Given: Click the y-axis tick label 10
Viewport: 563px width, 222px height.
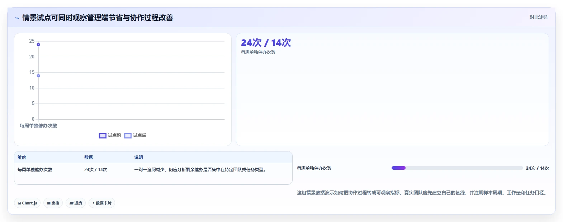Looking at the screenshot, I should click(32, 88).
